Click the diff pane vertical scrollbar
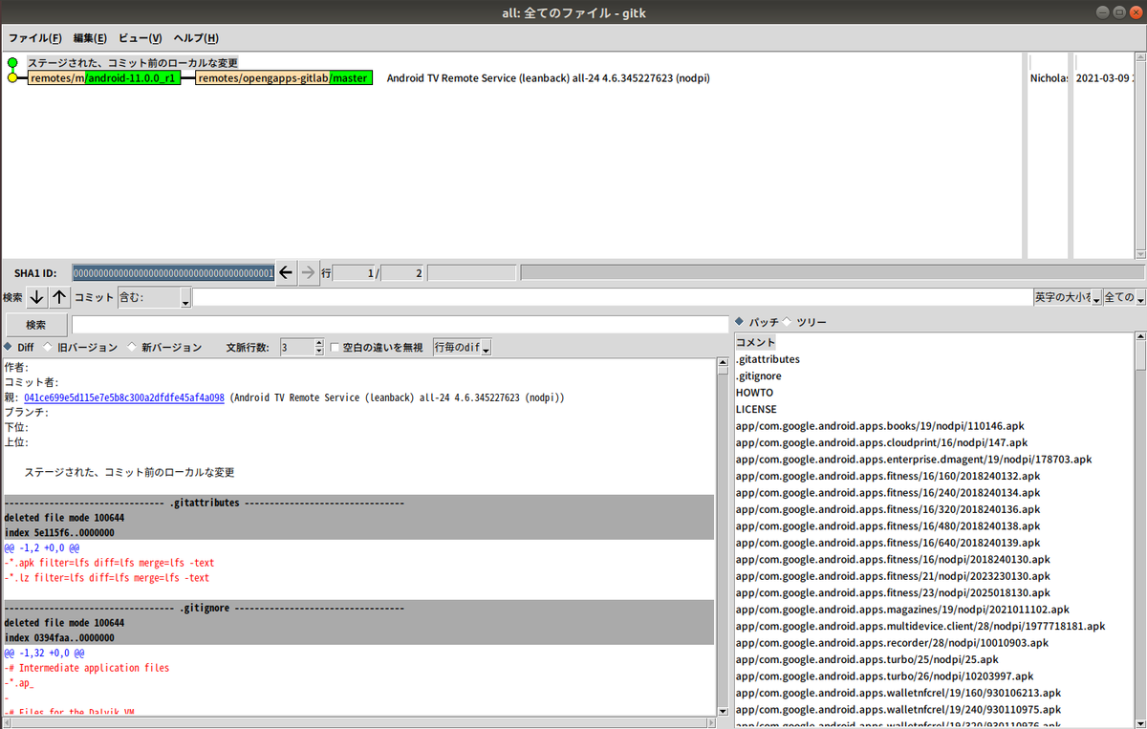Screen dimensions: 1147x729 pos(723,535)
